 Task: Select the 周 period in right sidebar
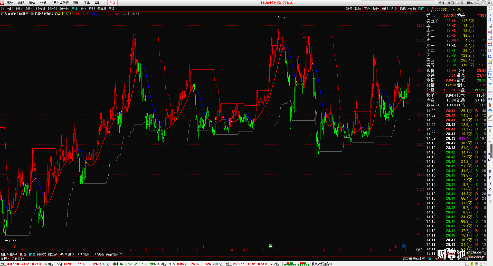point(490,172)
